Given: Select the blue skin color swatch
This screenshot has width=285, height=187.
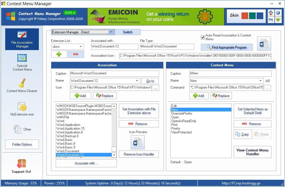Looking at the screenshot, I should [x=260, y=16].
